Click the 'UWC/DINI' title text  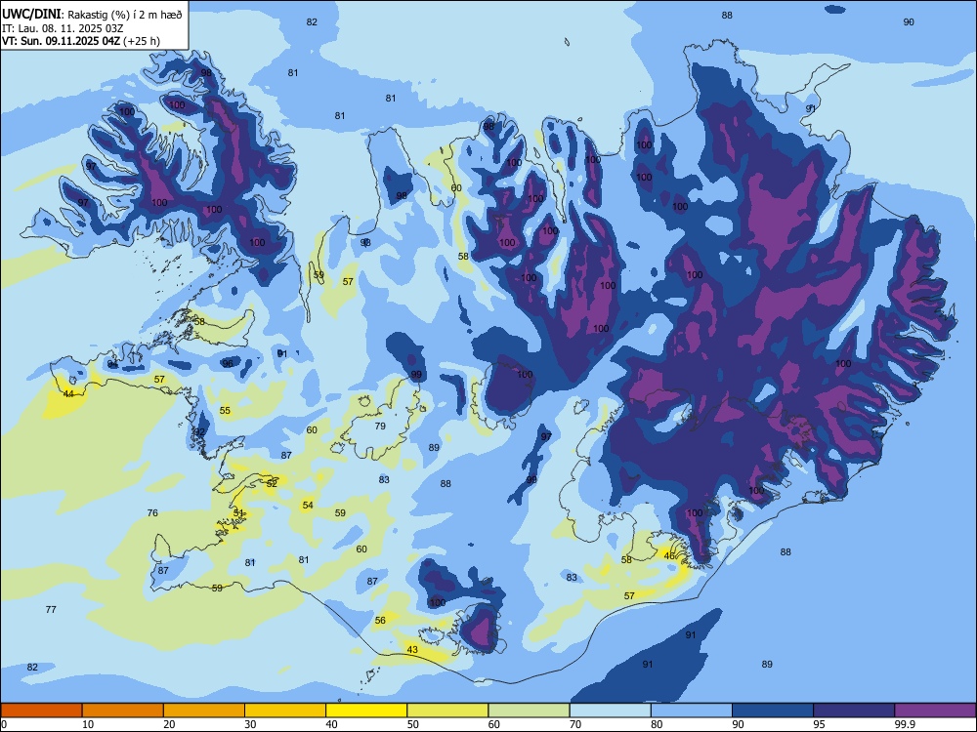[x=31, y=14]
